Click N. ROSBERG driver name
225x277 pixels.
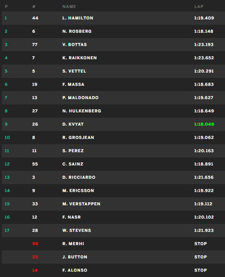pos(77,31)
